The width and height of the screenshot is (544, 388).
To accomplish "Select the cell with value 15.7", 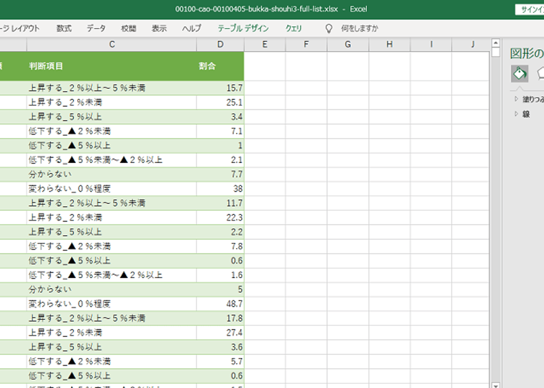I will pos(220,88).
